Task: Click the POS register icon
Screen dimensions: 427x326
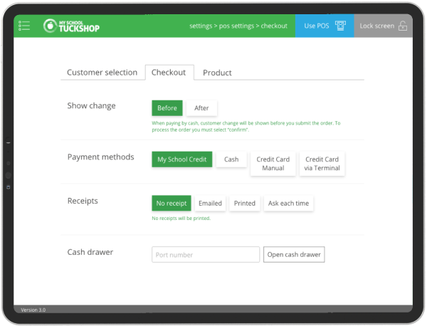Action: 340,26
